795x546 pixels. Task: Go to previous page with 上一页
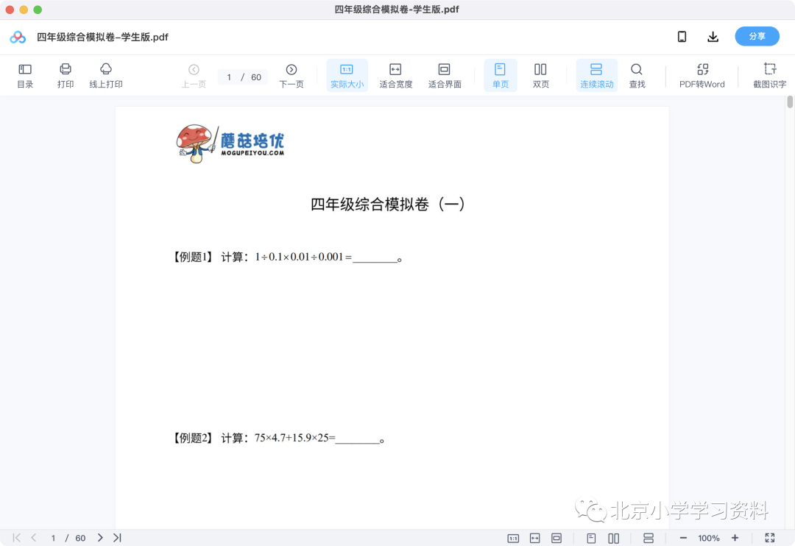point(194,75)
